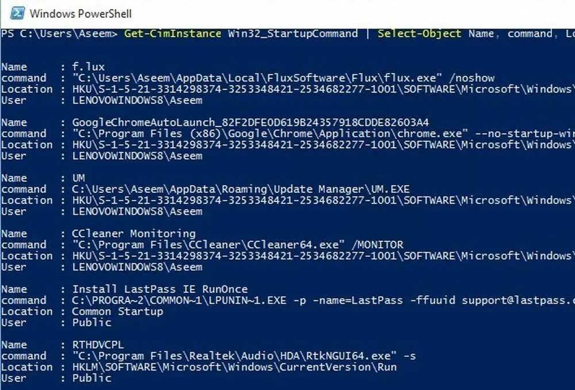The image size is (575, 390).
Task: Click the Windows PowerShell title bar icon
Action: pos(17,14)
